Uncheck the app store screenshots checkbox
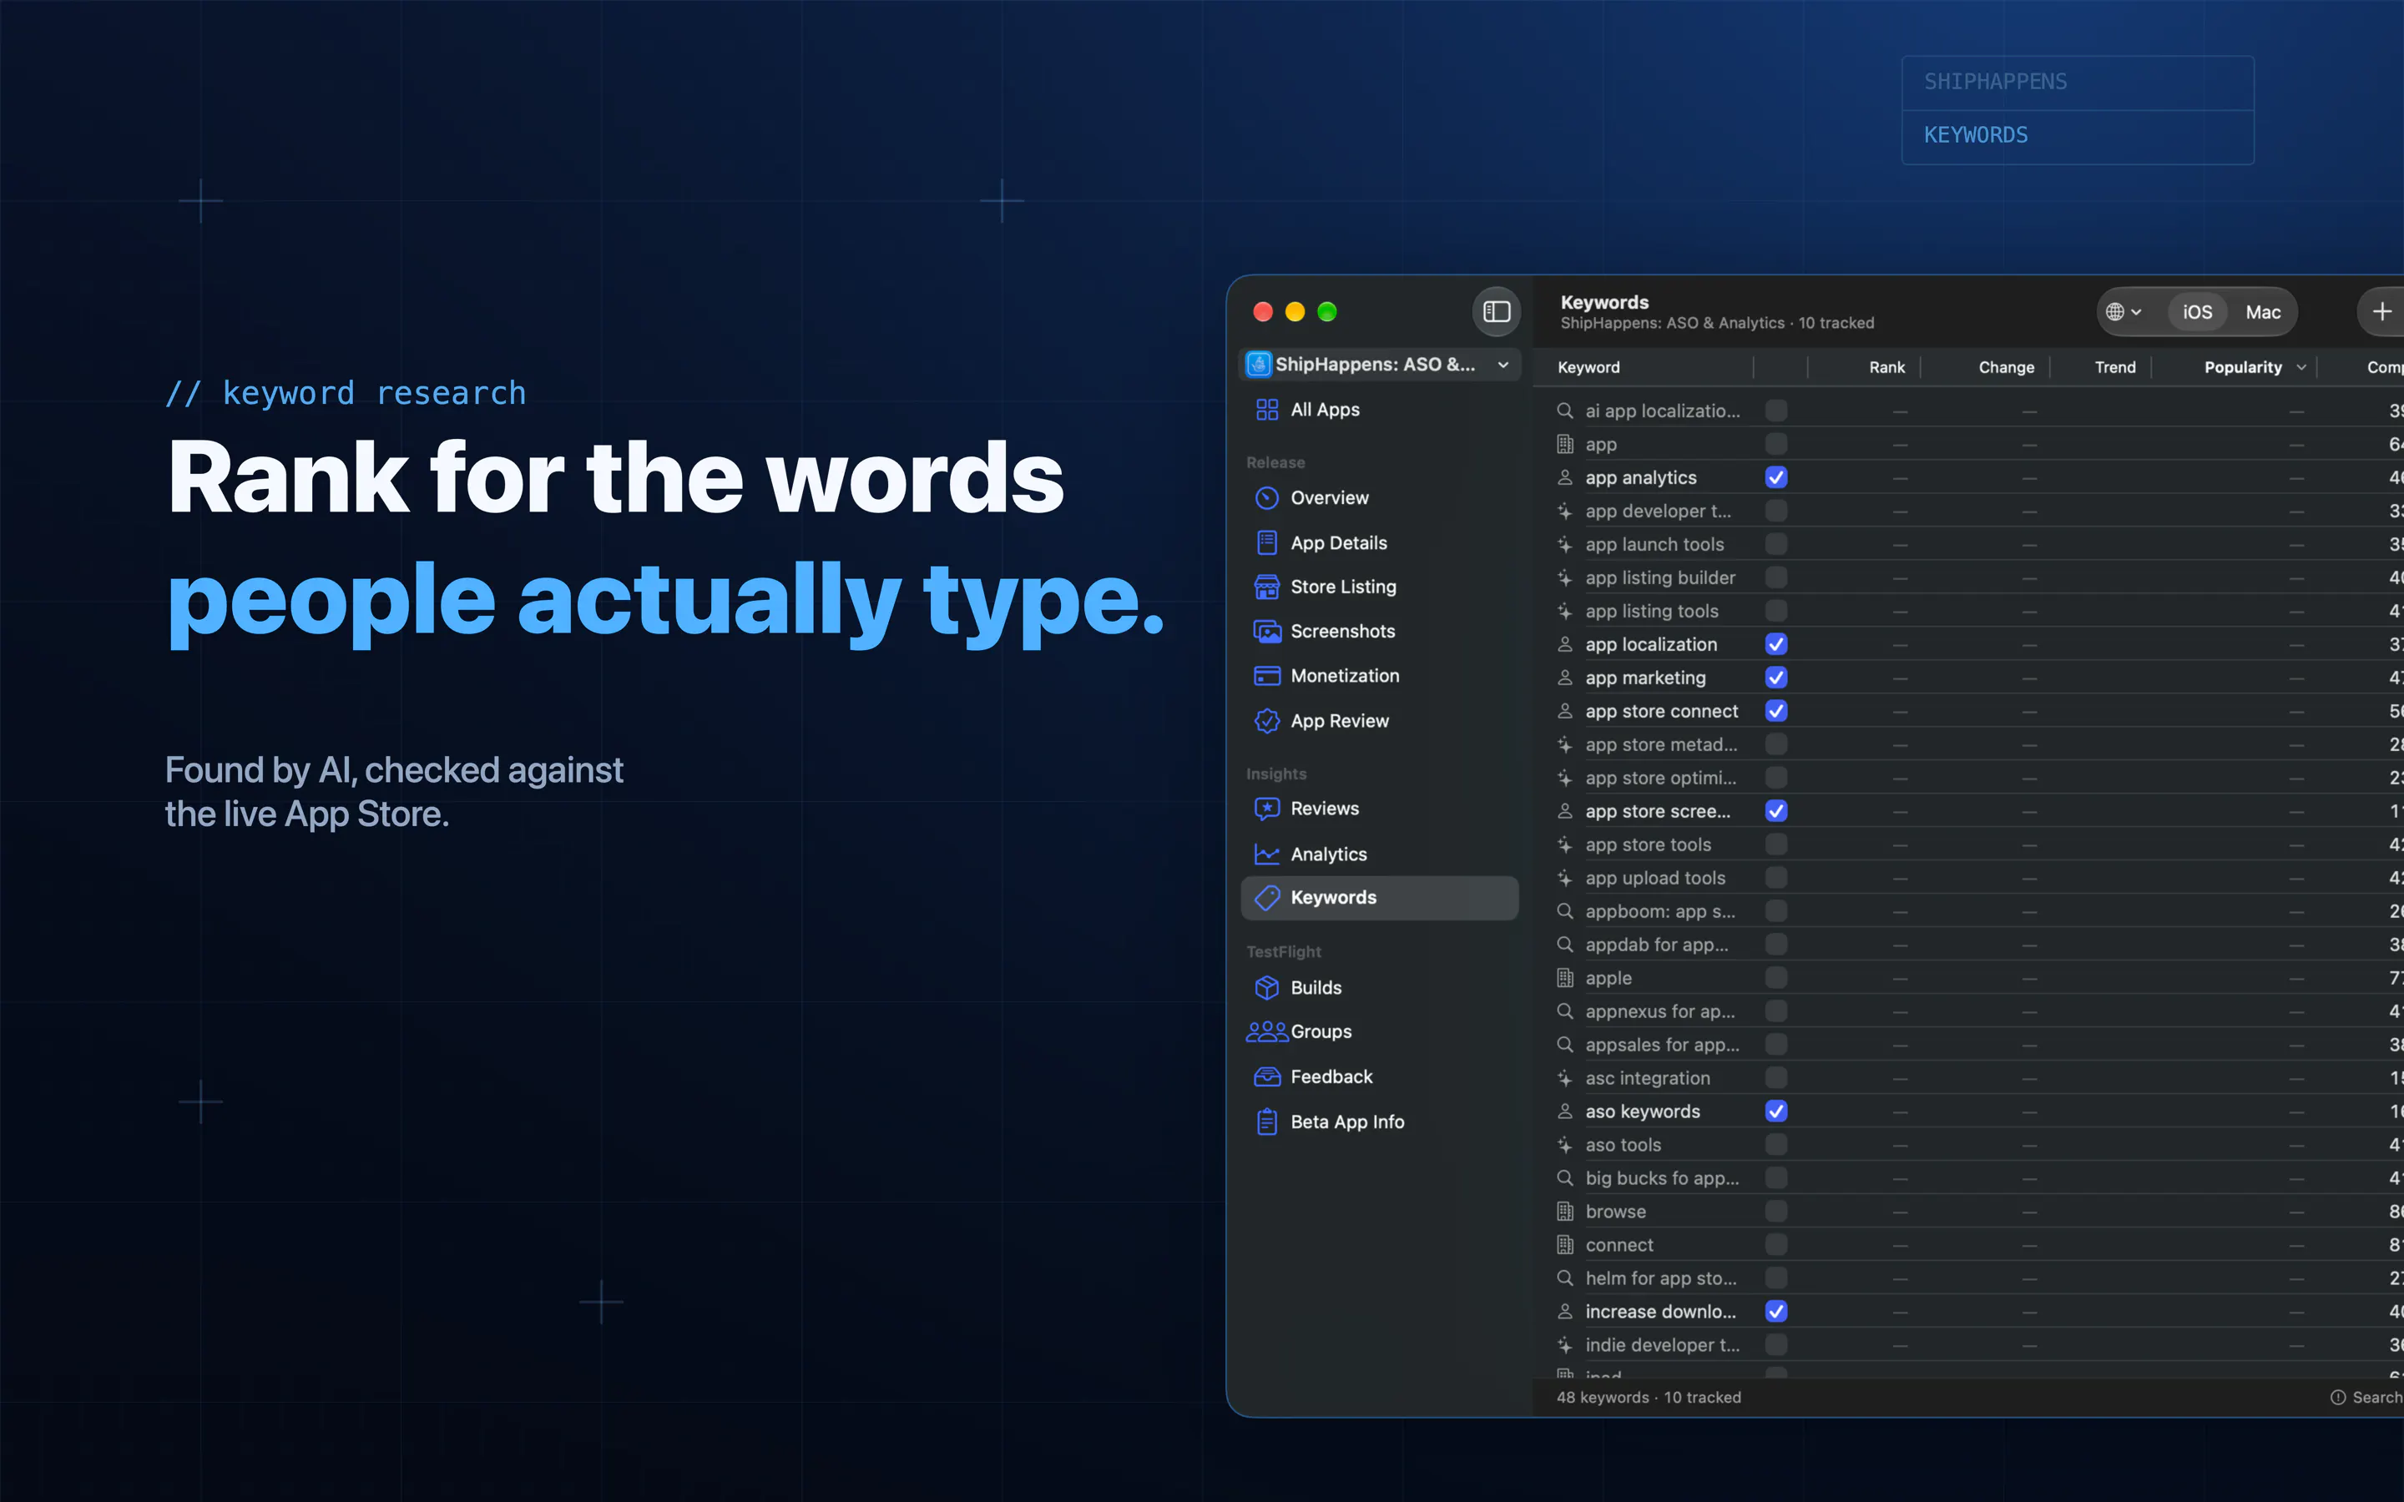Screen dimensions: 2404x1502 click(1776, 812)
